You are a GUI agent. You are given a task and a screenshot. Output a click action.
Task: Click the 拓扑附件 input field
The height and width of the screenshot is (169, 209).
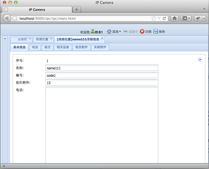[x=102, y=82]
